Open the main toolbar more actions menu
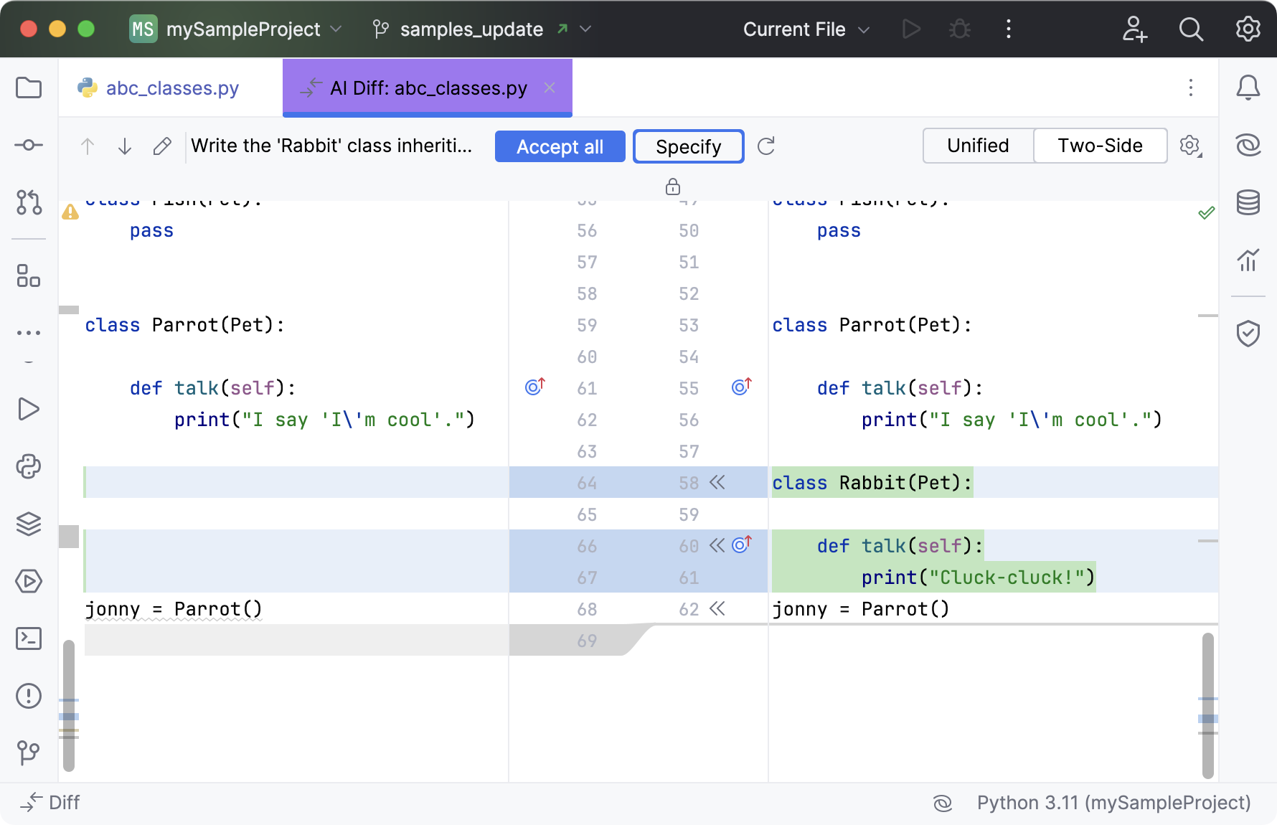This screenshot has height=825, width=1277. pos(1009,29)
